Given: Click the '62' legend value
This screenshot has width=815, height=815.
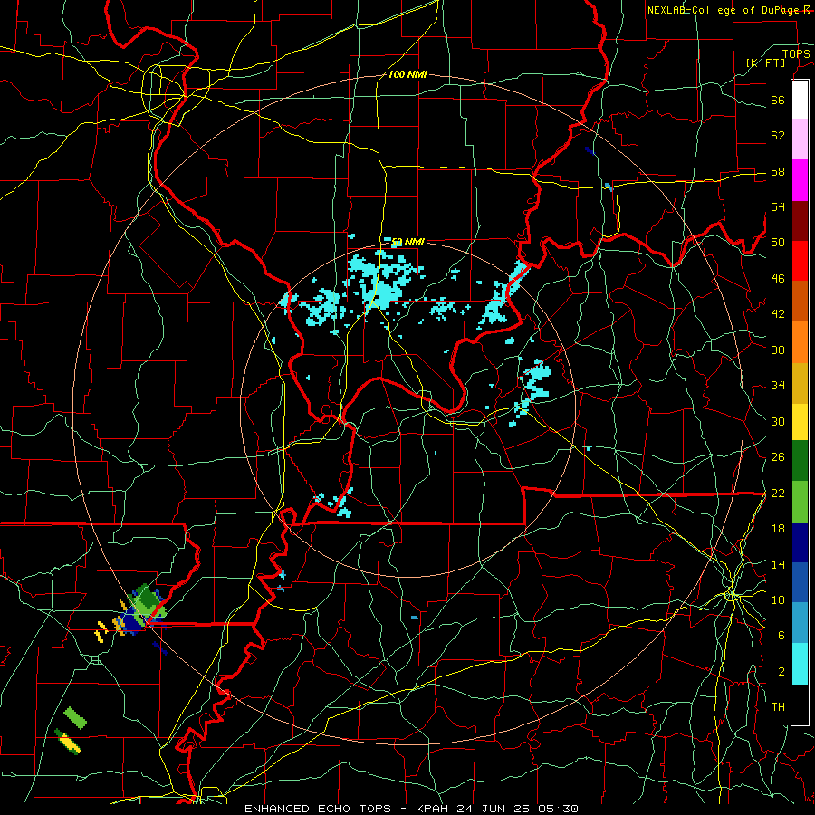Looking at the screenshot, I should pyautogui.click(x=778, y=136).
